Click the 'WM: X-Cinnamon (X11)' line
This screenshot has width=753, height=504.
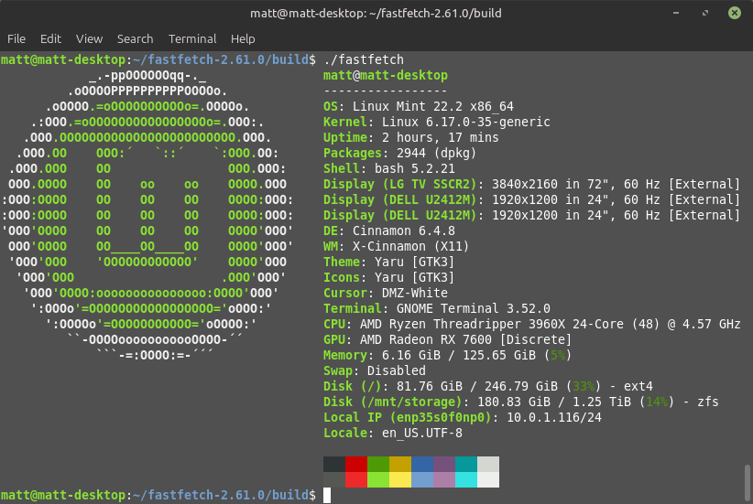coord(396,246)
